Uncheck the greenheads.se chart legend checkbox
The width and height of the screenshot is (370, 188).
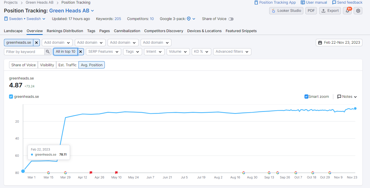pos(11,96)
